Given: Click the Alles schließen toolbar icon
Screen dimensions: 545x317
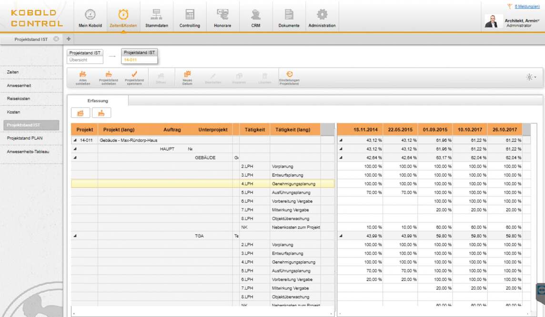Looking at the screenshot, I should (83, 74).
